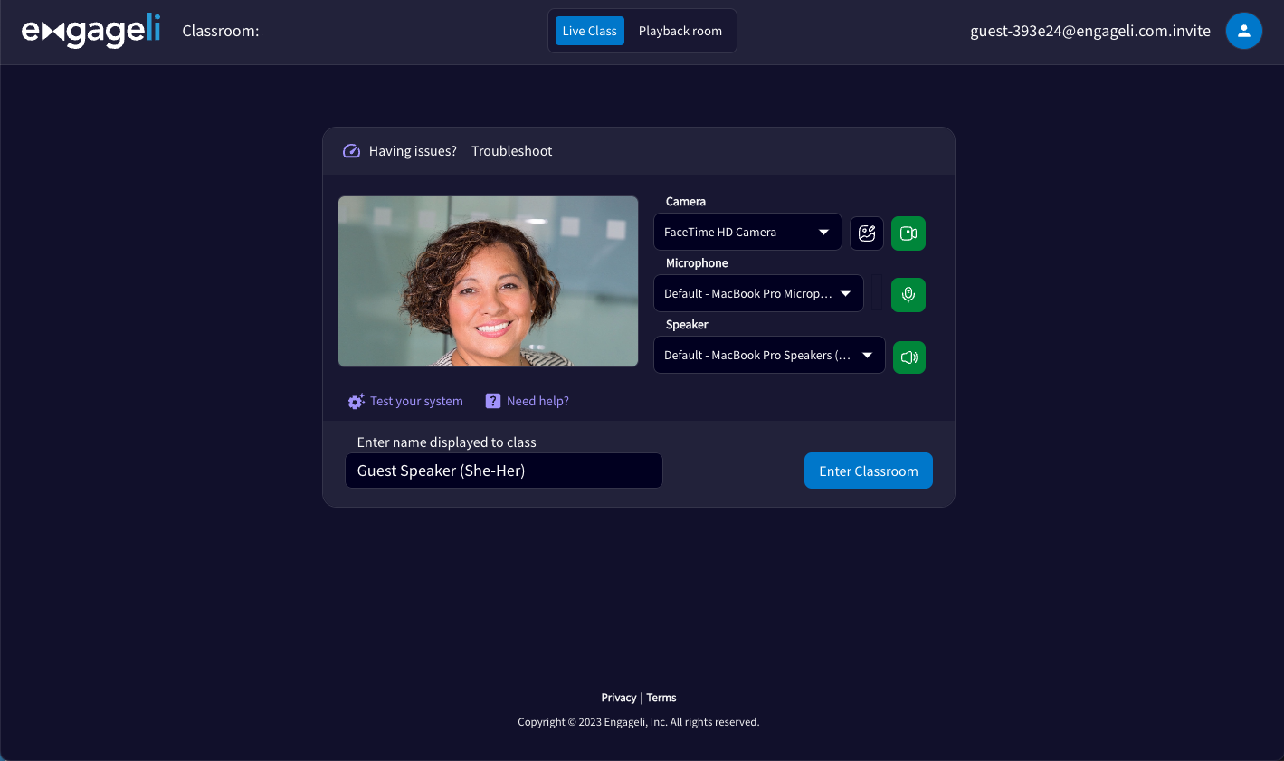Image resolution: width=1284 pixels, height=761 pixels.
Task: Switch to the Live Class tab
Action: point(589,31)
